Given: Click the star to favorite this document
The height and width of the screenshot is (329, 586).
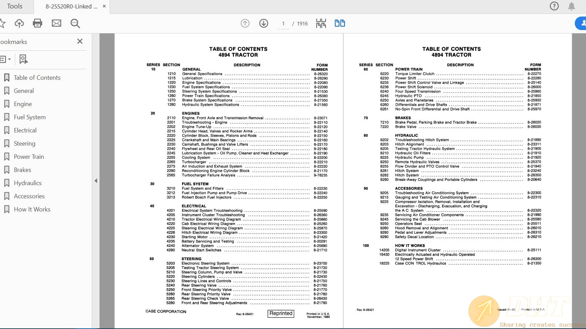Looking at the screenshot, I should coord(3,23).
